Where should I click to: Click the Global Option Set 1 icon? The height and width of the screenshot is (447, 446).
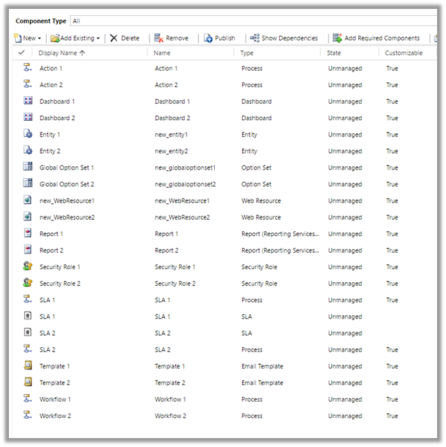[x=28, y=168]
